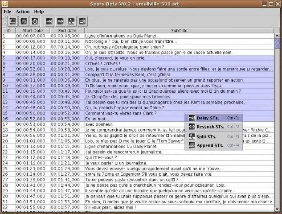Select subtitle starting 'Comparé à la ferme'
Viewport: 282px width, 214px height.
[x=179, y=74]
